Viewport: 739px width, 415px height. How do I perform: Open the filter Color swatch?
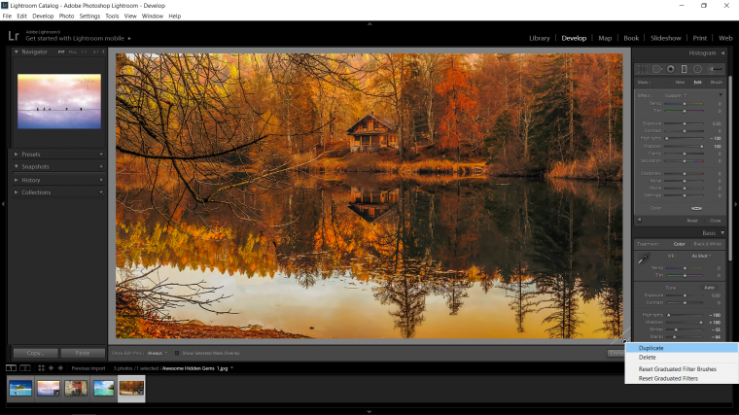[x=696, y=208]
